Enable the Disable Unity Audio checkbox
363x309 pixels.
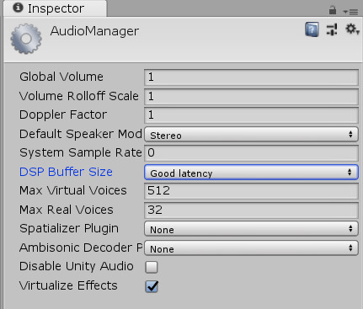click(x=152, y=267)
